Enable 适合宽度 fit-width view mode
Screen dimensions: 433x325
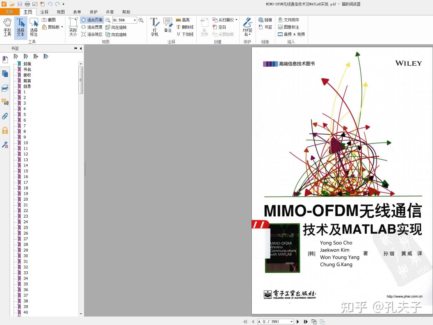[x=92, y=27]
